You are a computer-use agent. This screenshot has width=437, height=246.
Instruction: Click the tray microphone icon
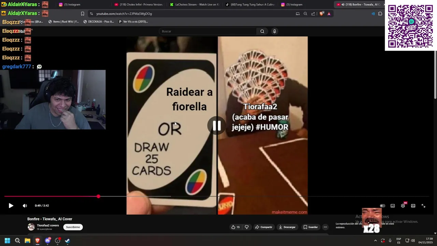[390, 241]
